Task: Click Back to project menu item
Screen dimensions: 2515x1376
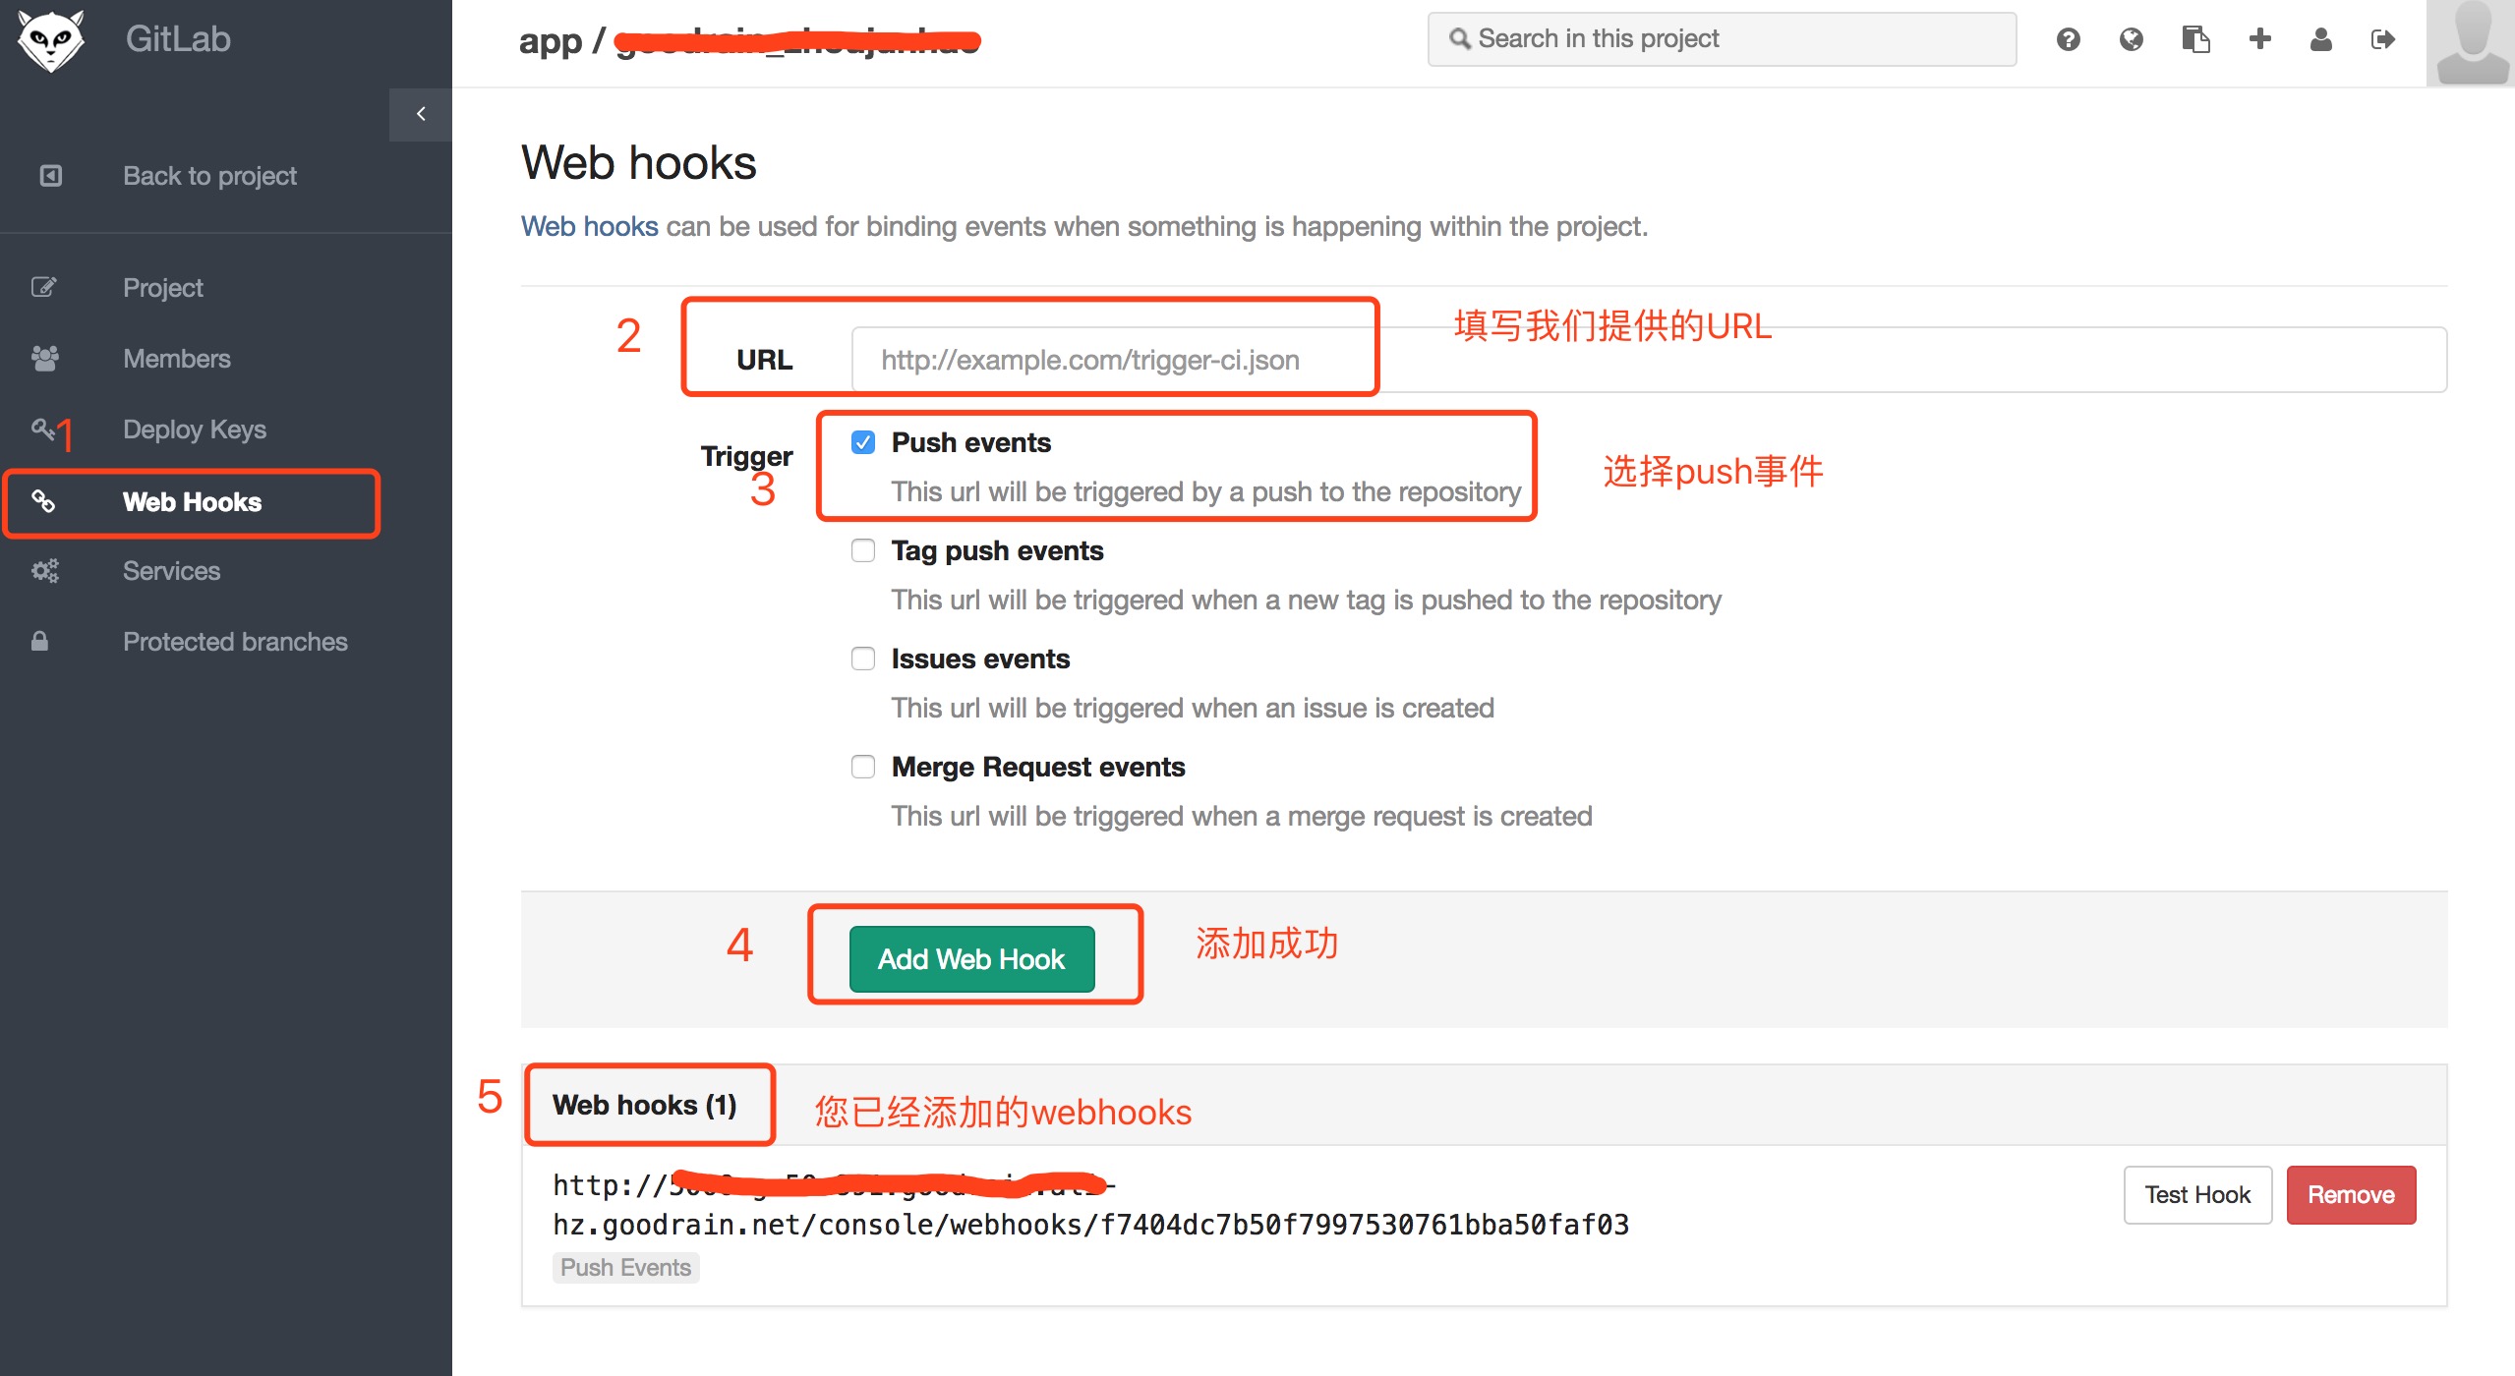Action: pos(211,175)
